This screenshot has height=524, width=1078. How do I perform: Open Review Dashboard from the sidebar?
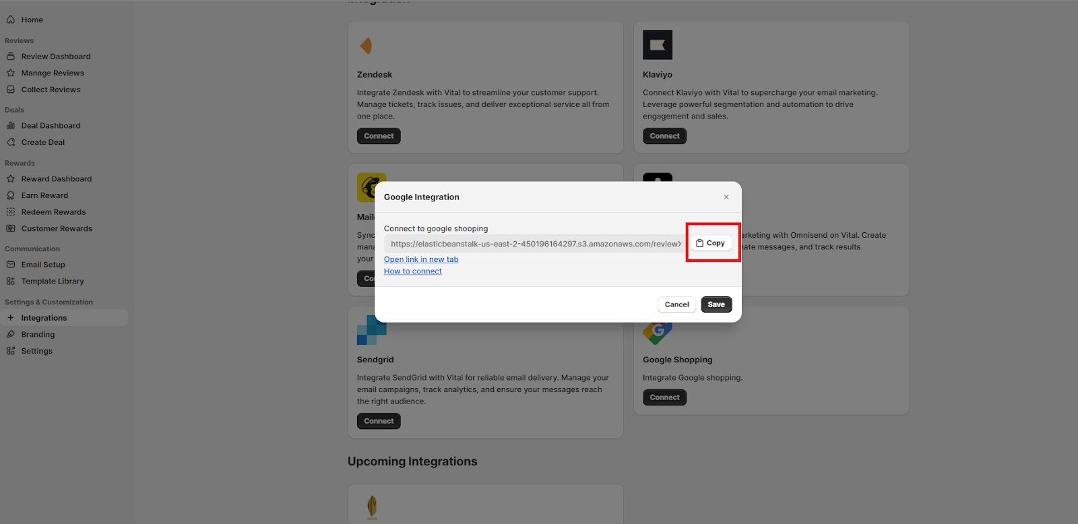pos(56,57)
